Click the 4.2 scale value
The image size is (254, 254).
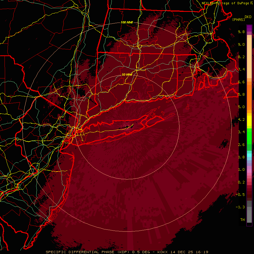pos(241,120)
